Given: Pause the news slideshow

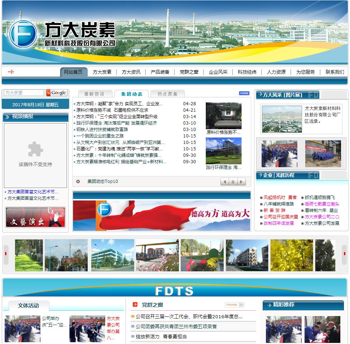Looking at the screenshot, I should point(233,182).
